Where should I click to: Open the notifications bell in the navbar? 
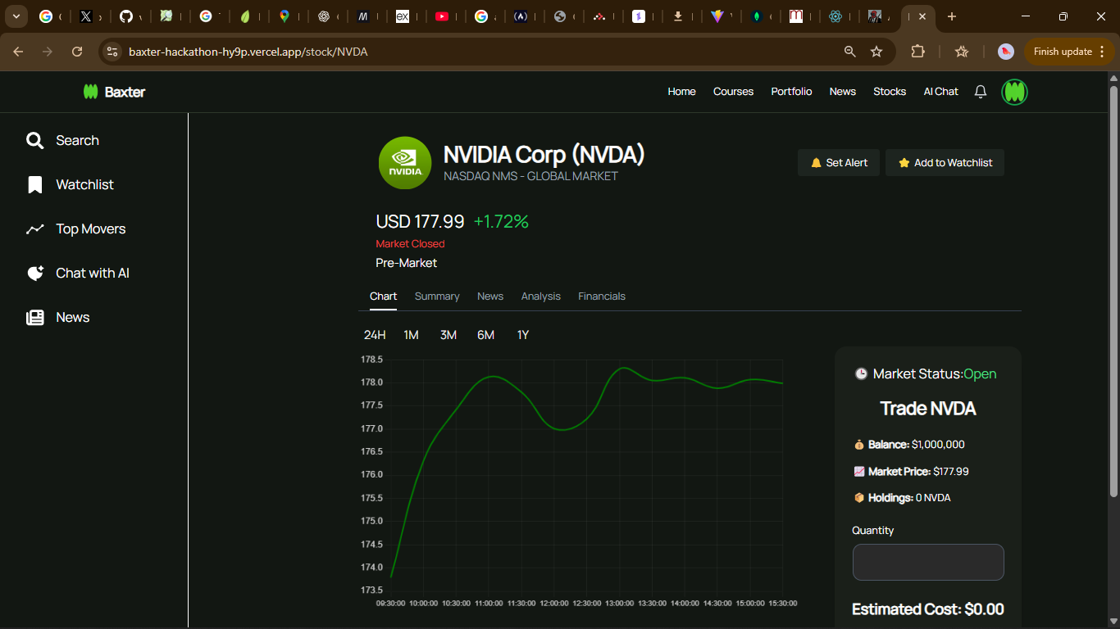click(x=981, y=92)
